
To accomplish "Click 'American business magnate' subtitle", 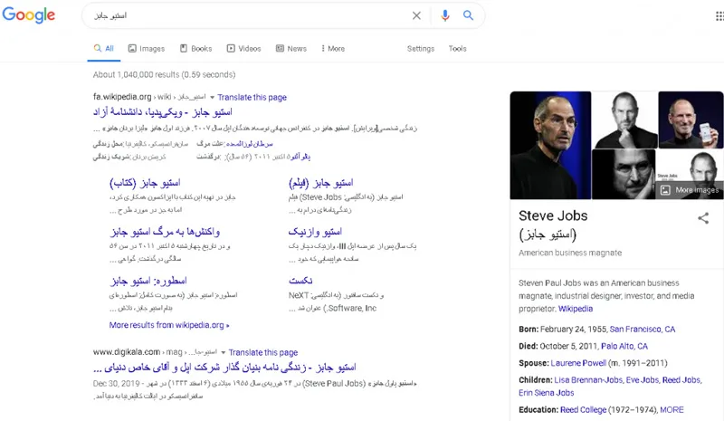I will [x=570, y=253].
